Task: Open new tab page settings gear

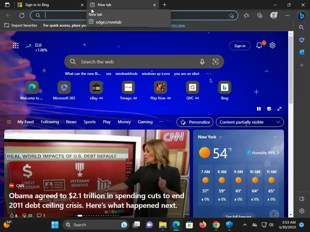Action: pyautogui.click(x=272, y=45)
